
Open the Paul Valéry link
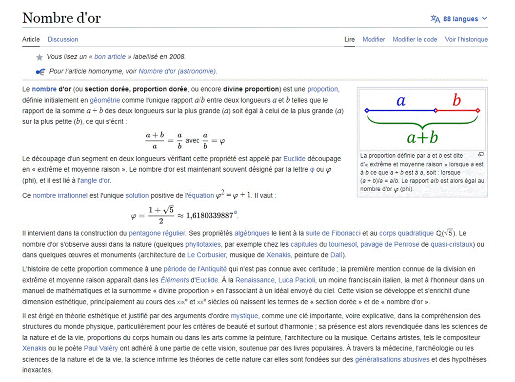pyautogui.click(x=101, y=348)
